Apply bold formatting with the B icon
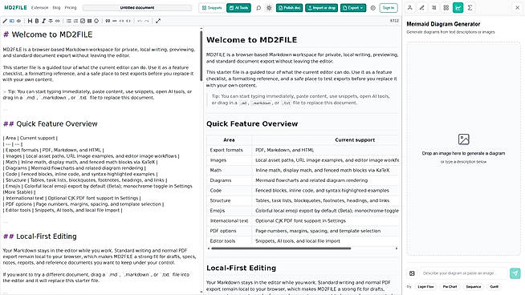Image resolution: width=525 pixels, height=295 pixels. pyautogui.click(x=37, y=21)
